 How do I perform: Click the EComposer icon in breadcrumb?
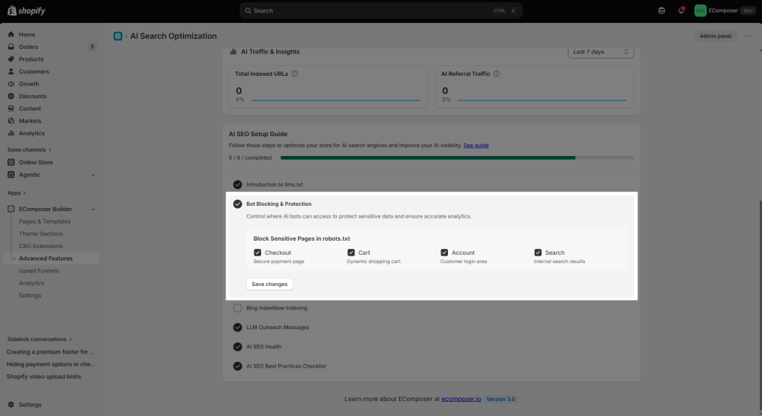(118, 36)
